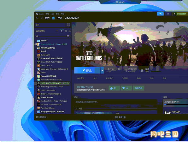
Task: Go forward with the right arrow
Action: (42, 18)
